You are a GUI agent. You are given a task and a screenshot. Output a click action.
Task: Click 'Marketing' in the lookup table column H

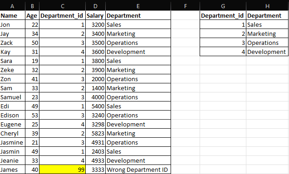coord(267,34)
